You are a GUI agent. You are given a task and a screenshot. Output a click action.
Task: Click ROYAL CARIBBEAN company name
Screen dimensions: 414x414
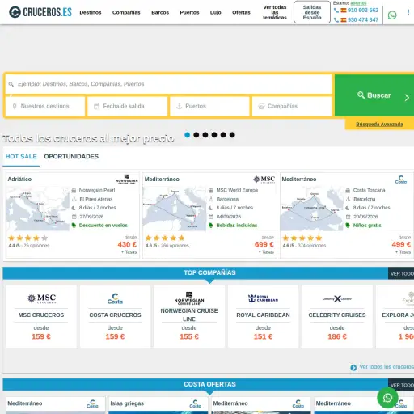coord(263,315)
